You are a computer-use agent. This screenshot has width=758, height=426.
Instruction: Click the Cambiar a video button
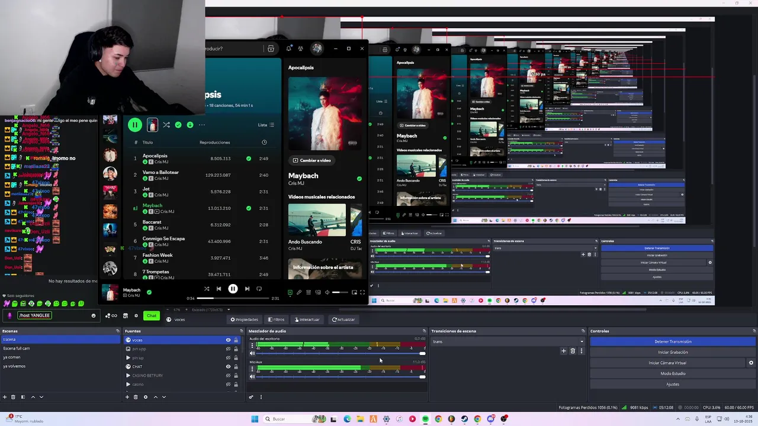coord(312,160)
